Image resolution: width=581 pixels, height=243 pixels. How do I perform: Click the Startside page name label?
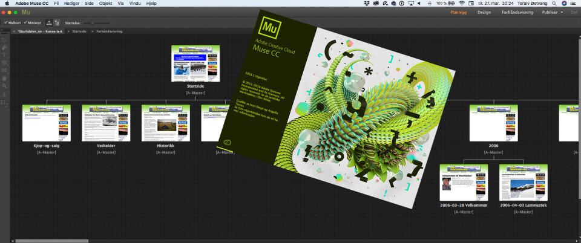pyautogui.click(x=195, y=86)
